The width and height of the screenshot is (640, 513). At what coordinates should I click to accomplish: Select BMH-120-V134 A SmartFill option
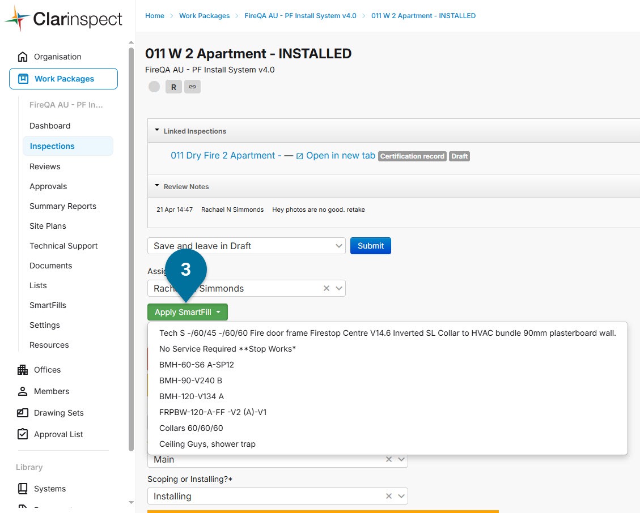387,397
